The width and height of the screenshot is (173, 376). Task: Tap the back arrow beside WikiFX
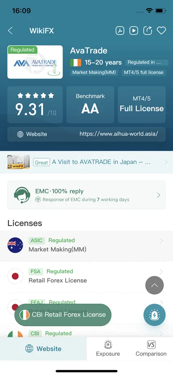[x=10, y=31]
